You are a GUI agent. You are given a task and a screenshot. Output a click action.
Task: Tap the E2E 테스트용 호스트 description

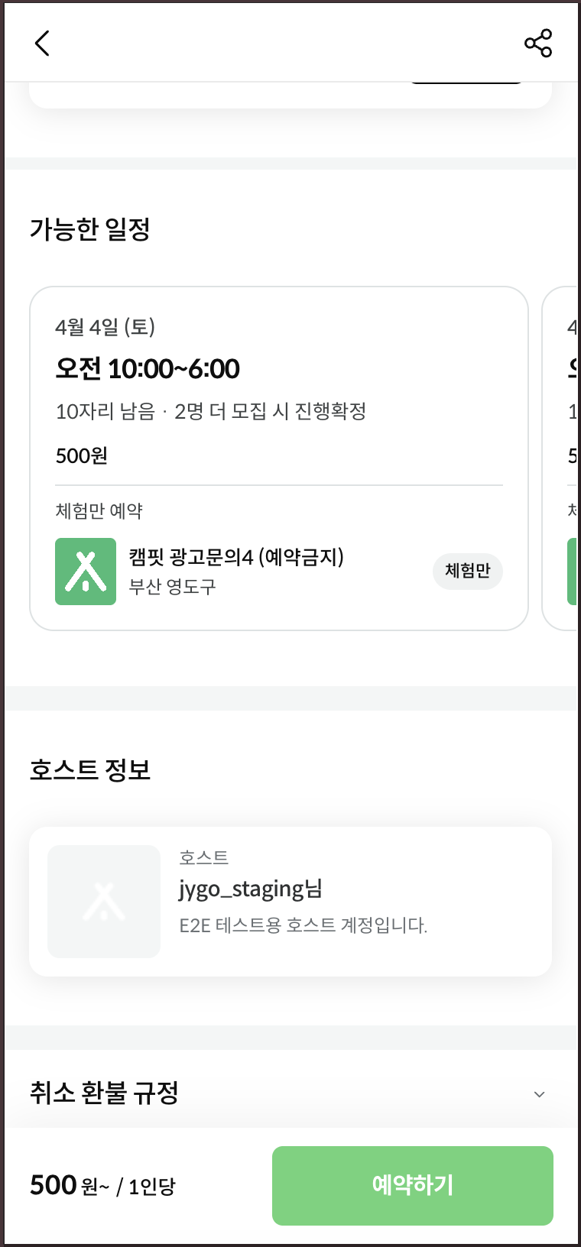[303, 925]
